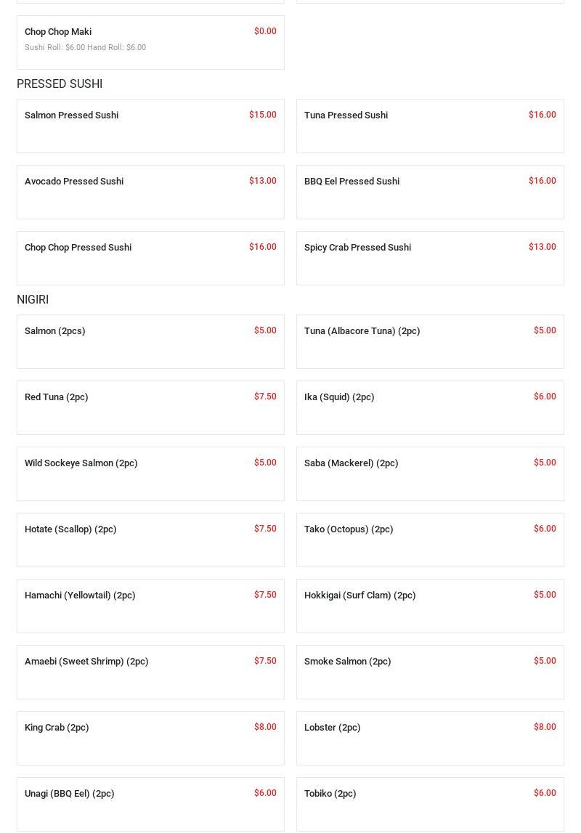The width and height of the screenshot is (581, 833).
Task: Select Salmon (2pcs) nigiri
Action: [x=55, y=331]
